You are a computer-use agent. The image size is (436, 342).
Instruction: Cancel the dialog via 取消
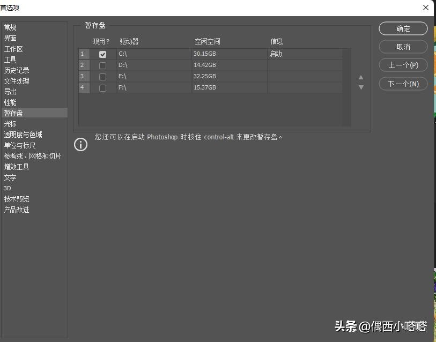coord(403,47)
